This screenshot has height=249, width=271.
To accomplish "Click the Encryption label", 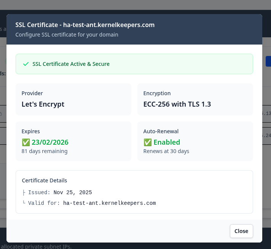I will click(157, 93).
